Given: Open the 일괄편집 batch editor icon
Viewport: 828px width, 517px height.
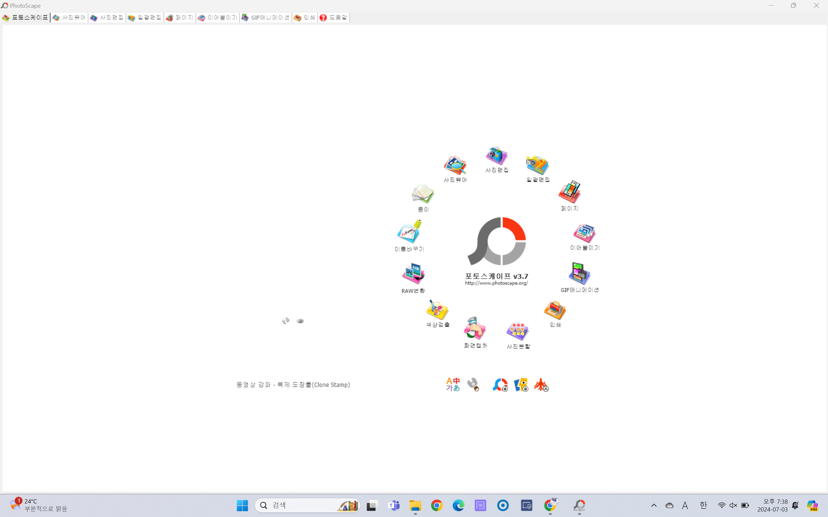Looking at the screenshot, I should tap(538, 165).
